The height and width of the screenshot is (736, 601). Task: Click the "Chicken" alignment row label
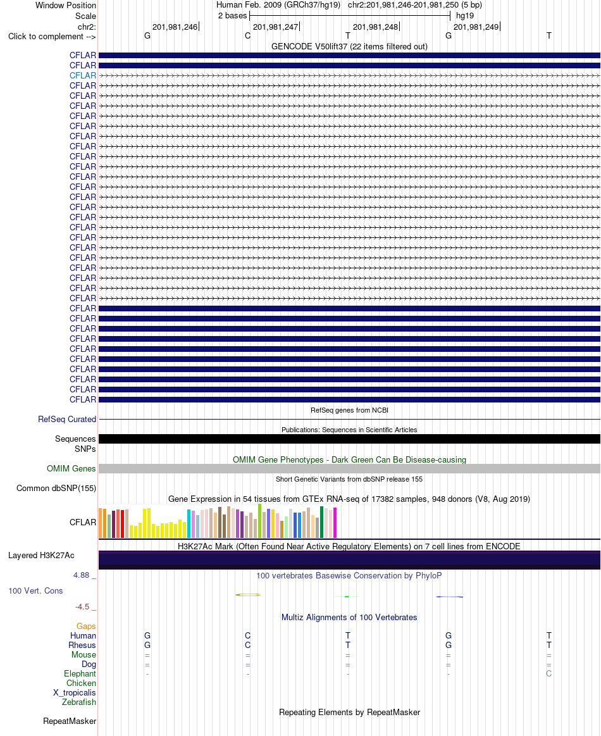click(x=81, y=683)
